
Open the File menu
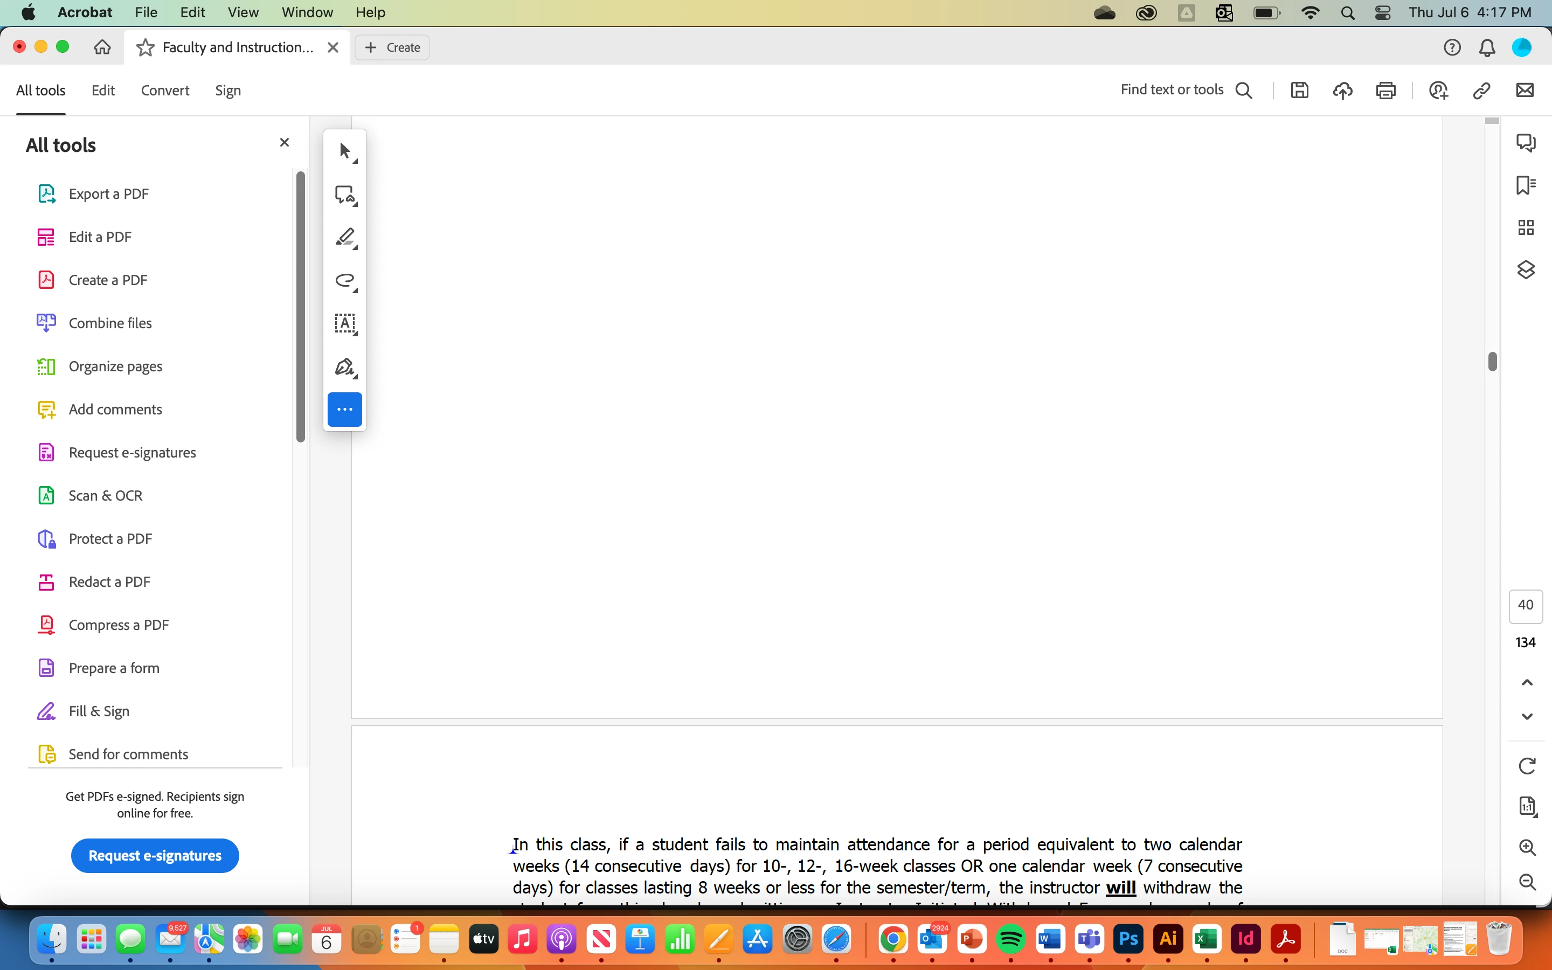[x=146, y=12]
